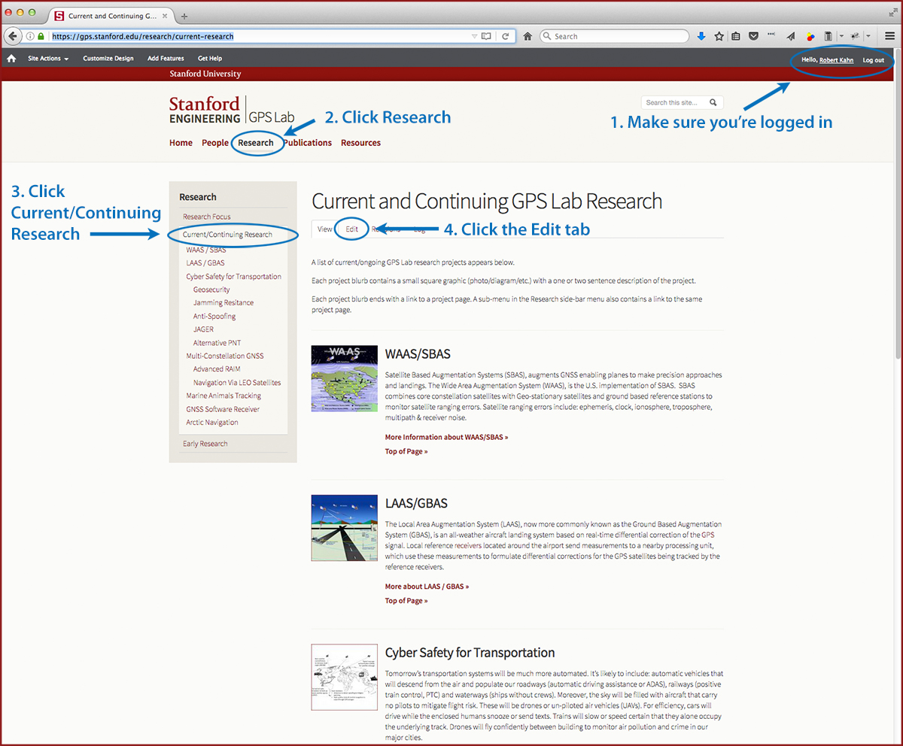The width and height of the screenshot is (903, 746).
Task: Open the downloads arrow icon
Action: pyautogui.click(x=701, y=36)
